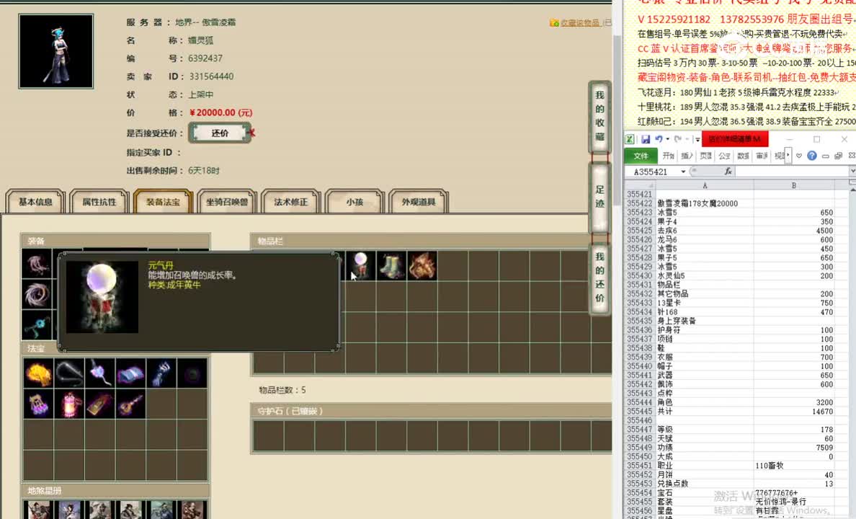Screen dimensions: 856x519
Task: Open the Name Box dropdown arrow
Action: [x=683, y=172]
